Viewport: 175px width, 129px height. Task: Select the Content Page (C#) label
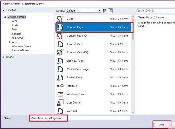tap(78, 36)
